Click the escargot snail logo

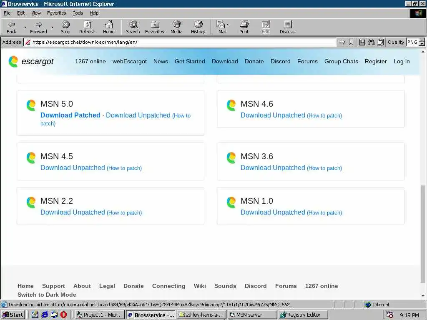pyautogui.click(x=13, y=62)
